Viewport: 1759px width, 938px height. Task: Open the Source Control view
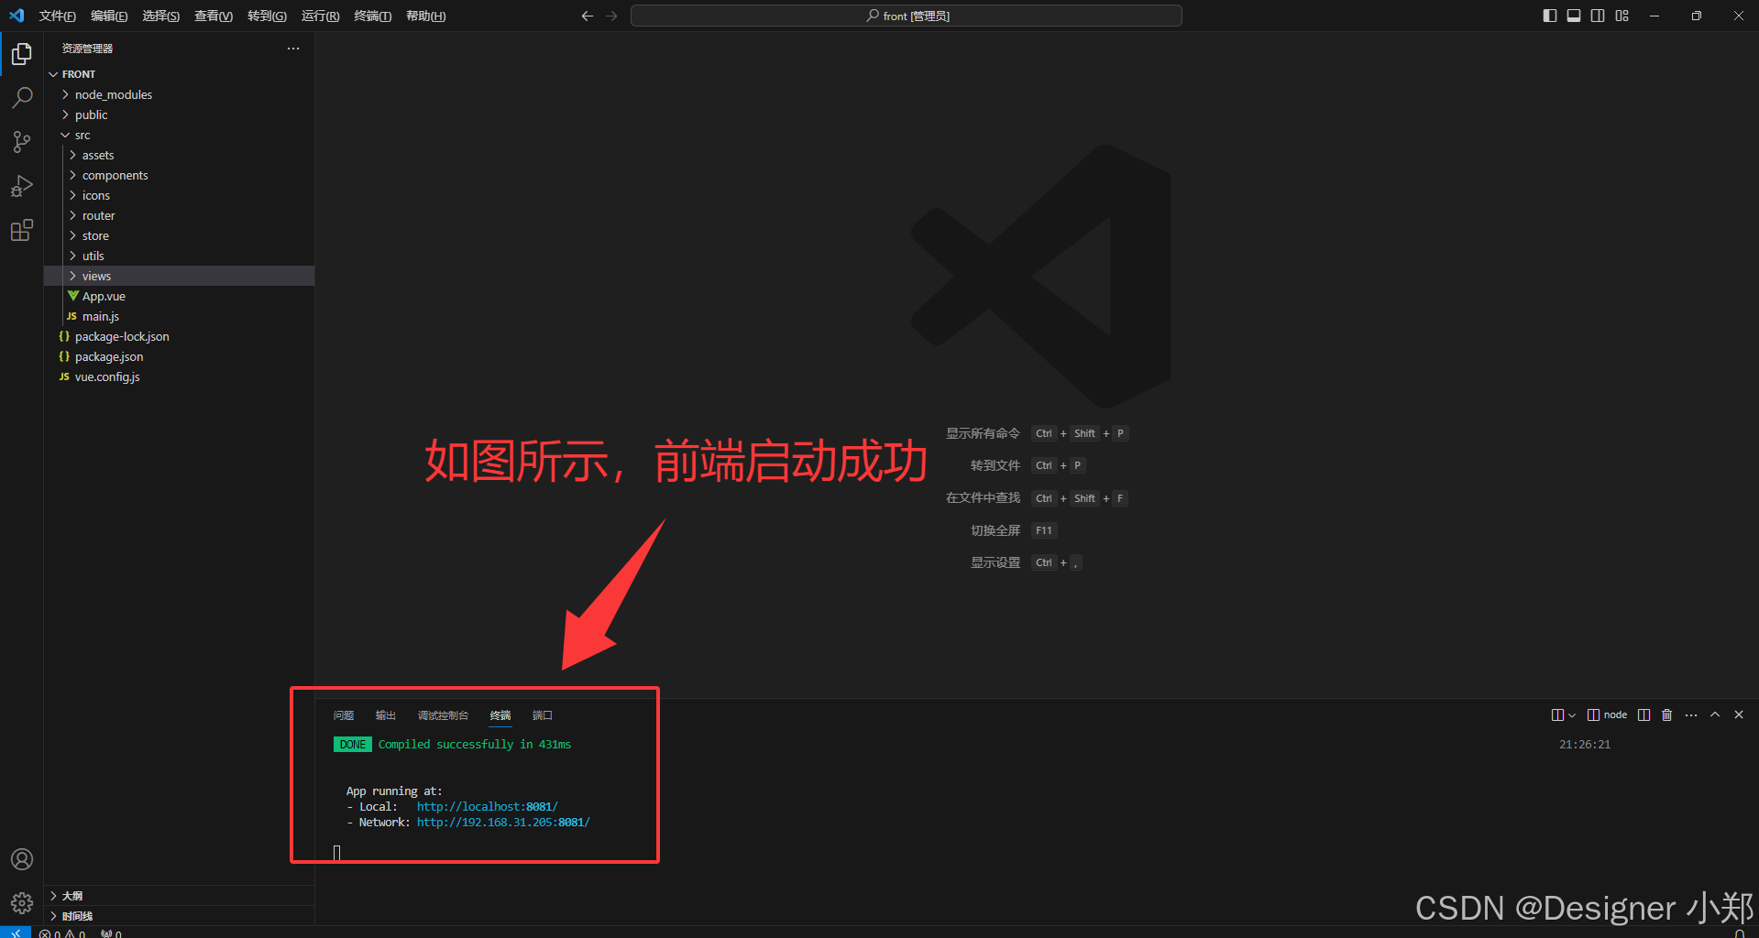(x=21, y=142)
